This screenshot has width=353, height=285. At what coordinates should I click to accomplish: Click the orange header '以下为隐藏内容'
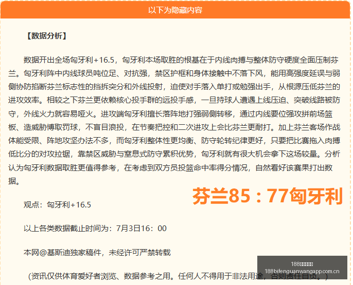point(175,10)
